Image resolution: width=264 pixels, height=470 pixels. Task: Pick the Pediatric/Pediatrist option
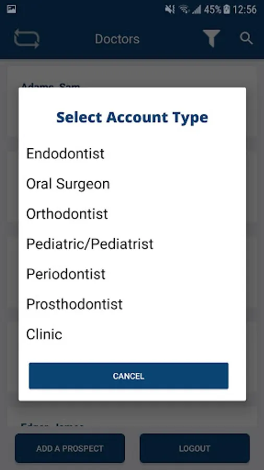tap(133, 244)
